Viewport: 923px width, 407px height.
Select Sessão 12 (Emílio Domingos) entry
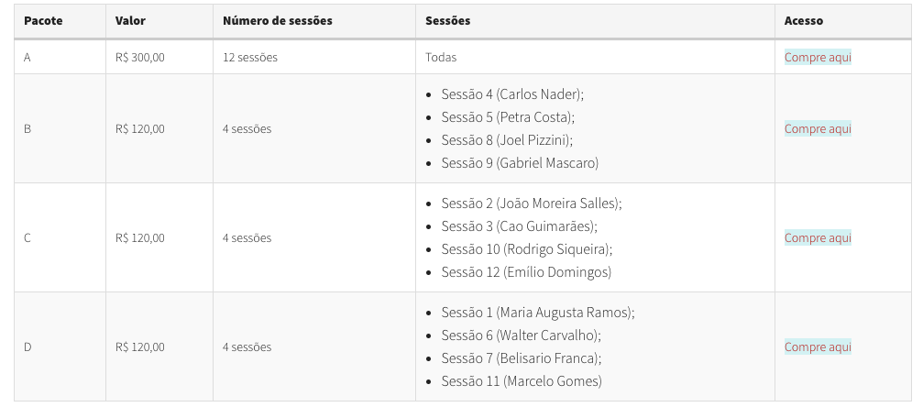[x=526, y=272]
